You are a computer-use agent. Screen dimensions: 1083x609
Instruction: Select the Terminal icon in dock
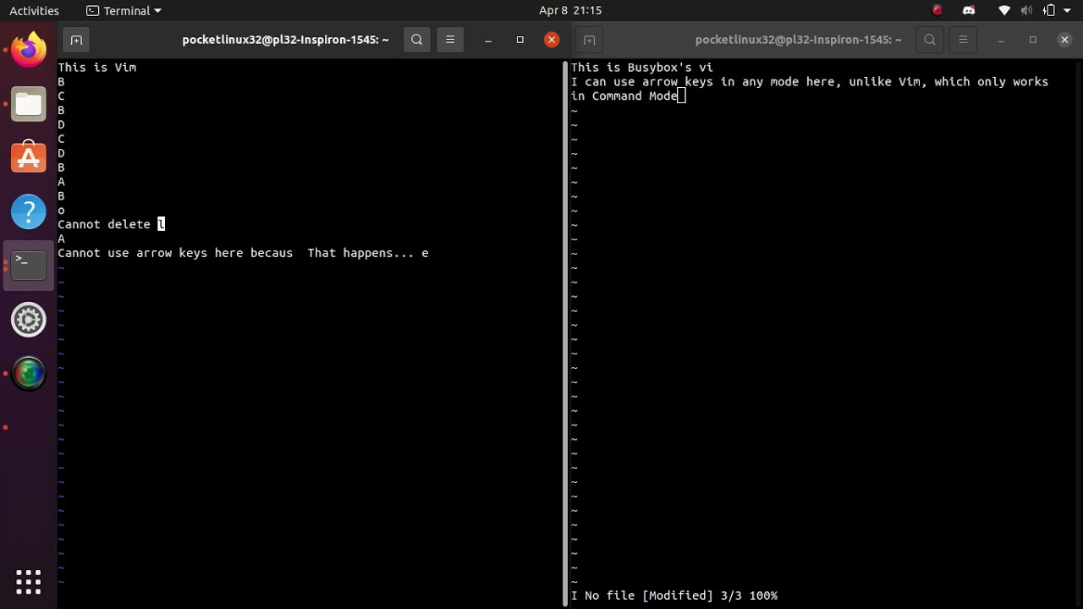coord(29,265)
